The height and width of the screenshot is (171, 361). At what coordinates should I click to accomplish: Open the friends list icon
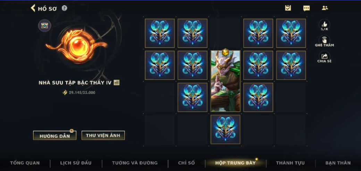click(325, 8)
